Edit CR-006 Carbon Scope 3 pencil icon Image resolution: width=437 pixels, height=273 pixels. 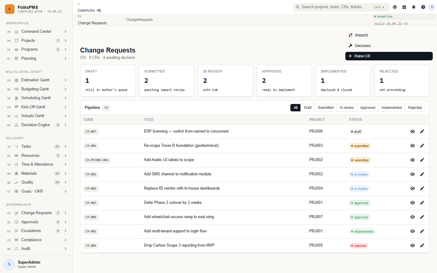(x=422, y=245)
